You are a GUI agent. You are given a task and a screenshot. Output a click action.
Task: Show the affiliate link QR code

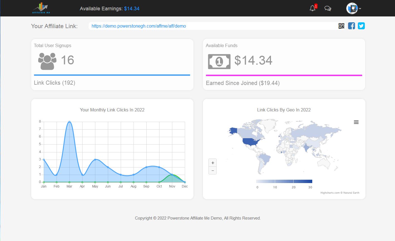341,26
